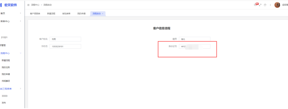Expand the 首页 sidebar chevron
The image size is (288, 109).
coord(21,13)
